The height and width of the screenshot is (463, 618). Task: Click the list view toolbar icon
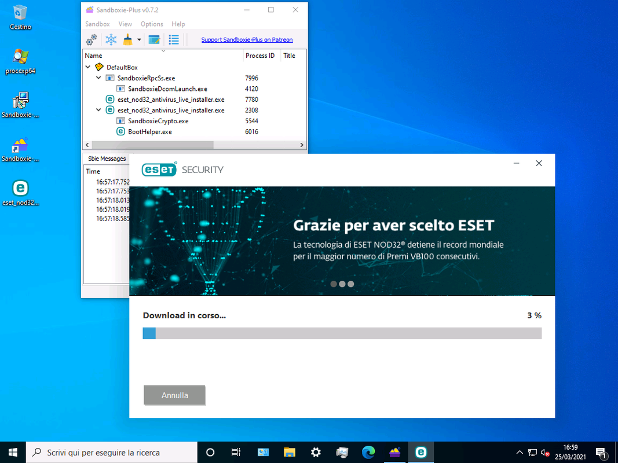point(174,39)
